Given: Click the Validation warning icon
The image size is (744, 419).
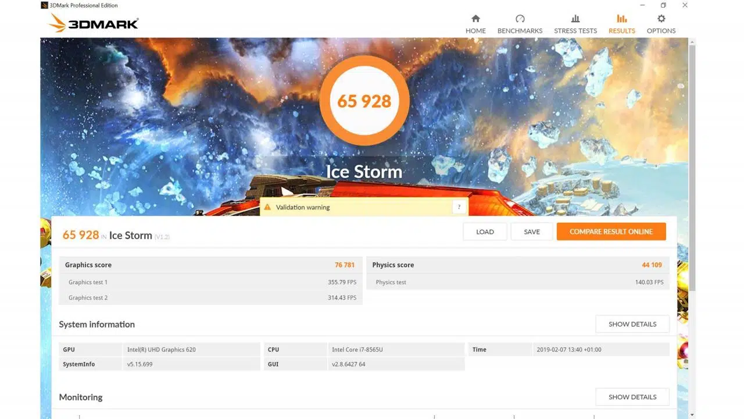Looking at the screenshot, I should pos(267,207).
